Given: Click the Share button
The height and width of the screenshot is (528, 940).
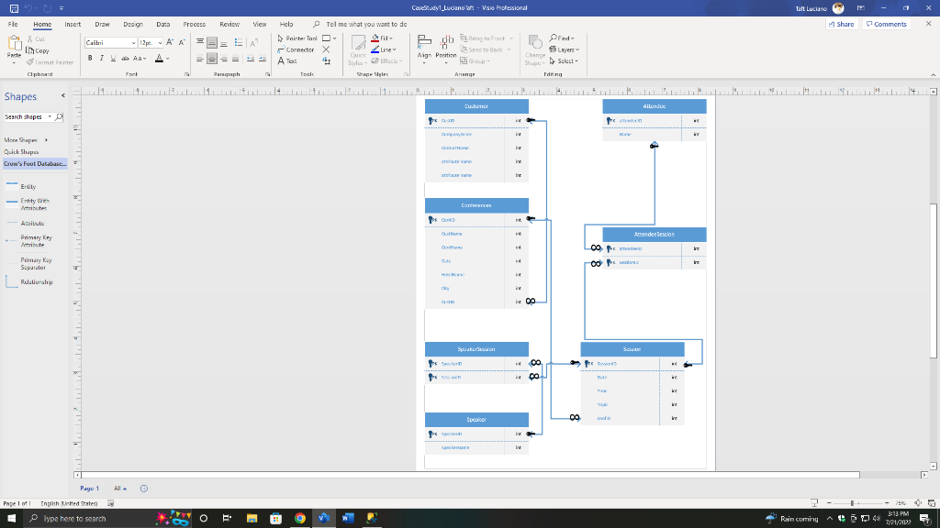Looking at the screenshot, I should tap(842, 25).
